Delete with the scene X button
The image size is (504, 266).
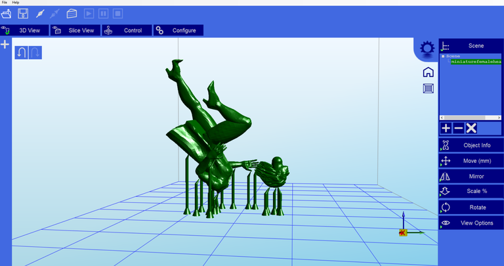pyautogui.click(x=471, y=128)
